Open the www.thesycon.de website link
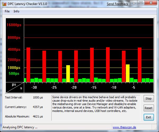This screenshot has width=159, height=132. pyautogui.click(x=125, y=127)
